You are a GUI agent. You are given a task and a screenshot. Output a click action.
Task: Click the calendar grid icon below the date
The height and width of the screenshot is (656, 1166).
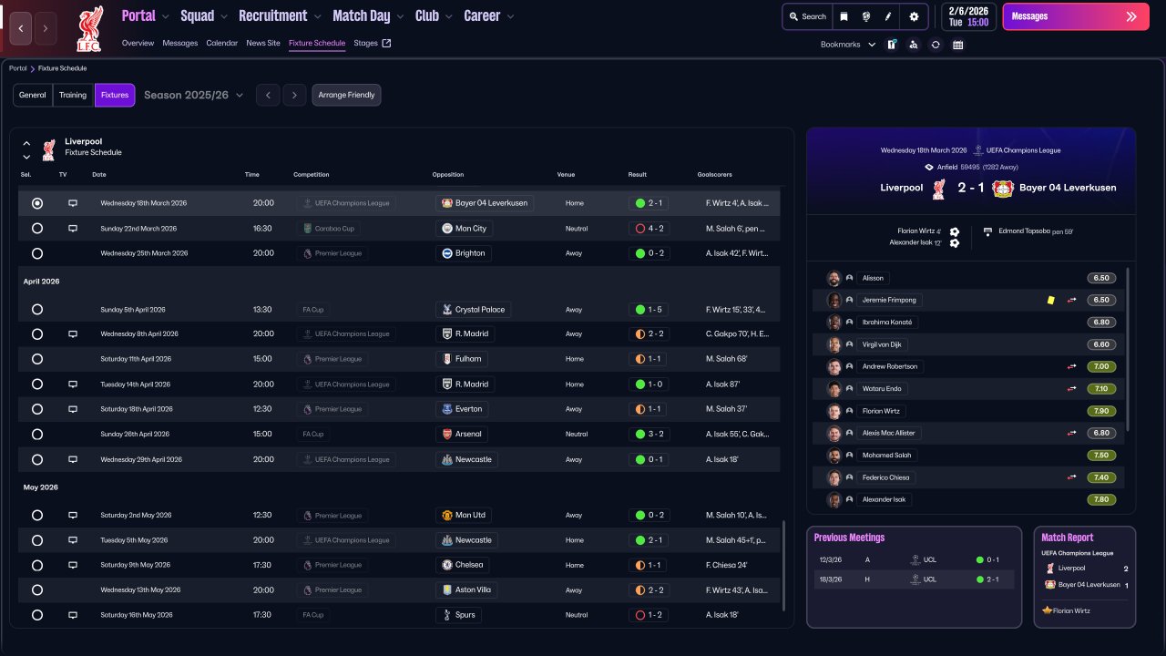pos(958,44)
